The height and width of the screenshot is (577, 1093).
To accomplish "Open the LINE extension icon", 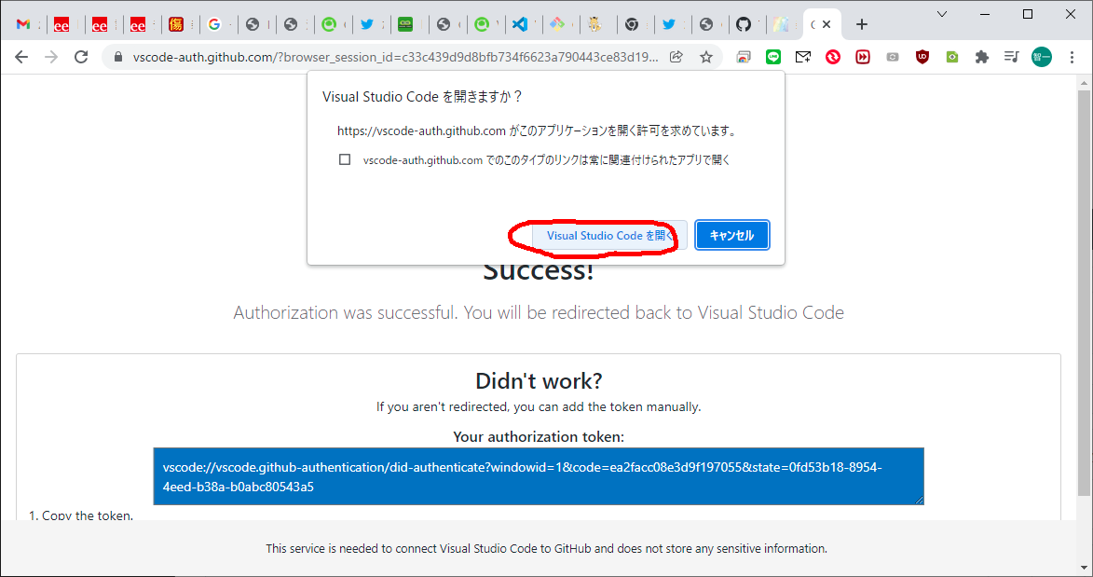I will point(772,57).
